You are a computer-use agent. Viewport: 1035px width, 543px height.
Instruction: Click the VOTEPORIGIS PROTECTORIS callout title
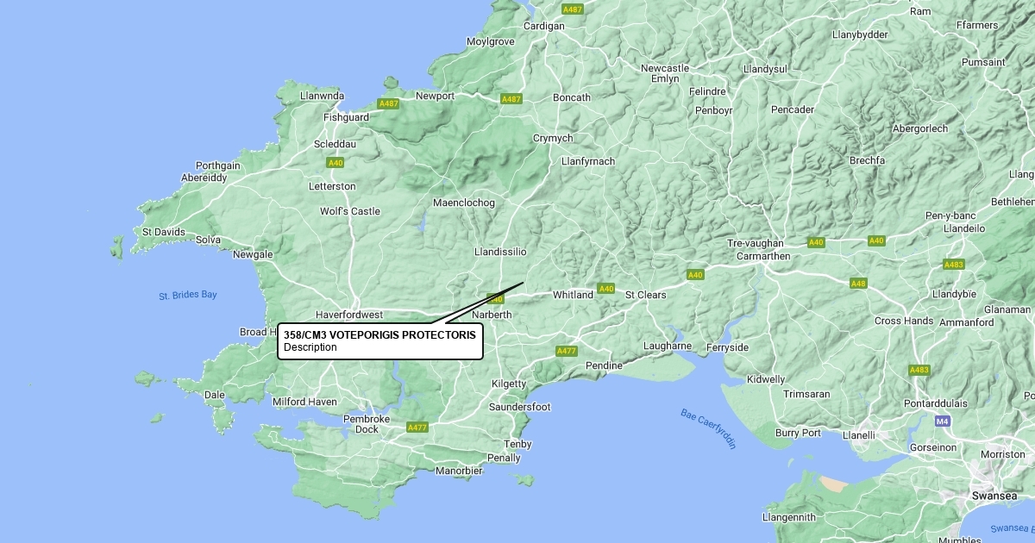(379, 334)
